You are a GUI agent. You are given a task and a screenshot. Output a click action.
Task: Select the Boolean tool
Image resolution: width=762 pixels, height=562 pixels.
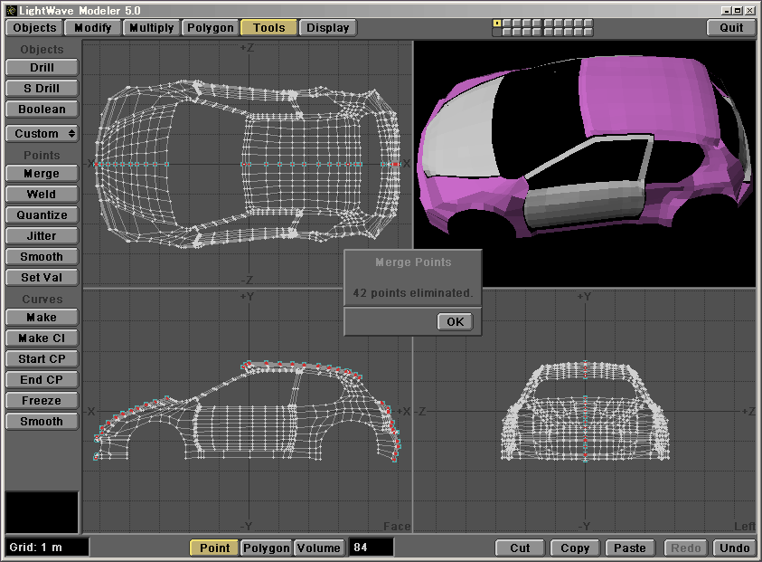tap(42, 110)
